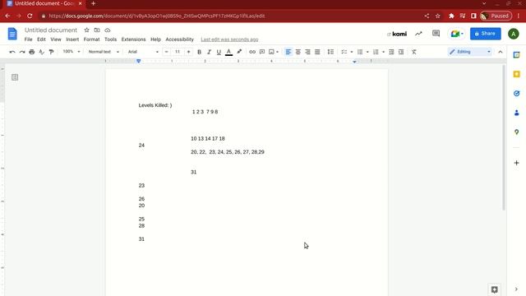Expand the checklist options arrow
Screen dimensions: 526x296
tap(352, 52)
